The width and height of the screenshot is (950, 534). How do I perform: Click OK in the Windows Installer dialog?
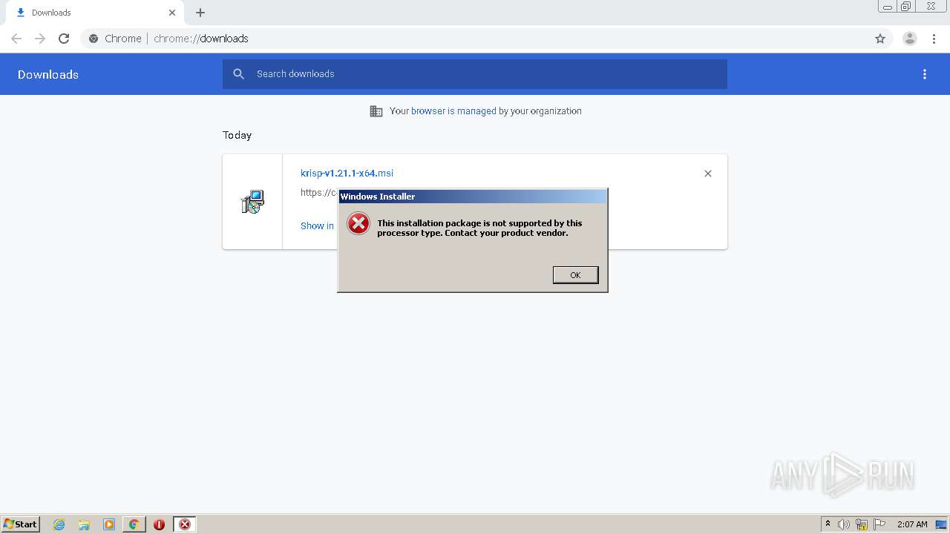tap(575, 275)
